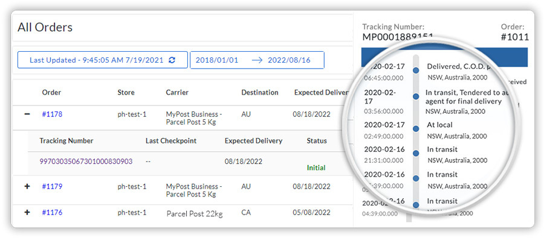
Task: Collapse order #1178 with the minus icon
Action: 27,114
